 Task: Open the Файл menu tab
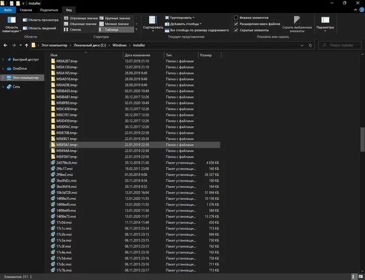pos(8,10)
